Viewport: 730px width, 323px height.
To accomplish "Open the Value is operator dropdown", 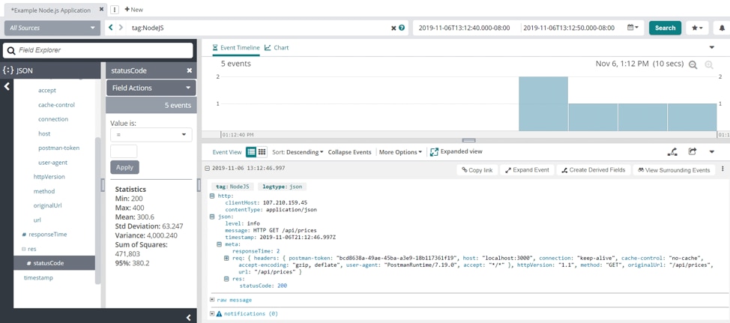I will tap(151, 135).
